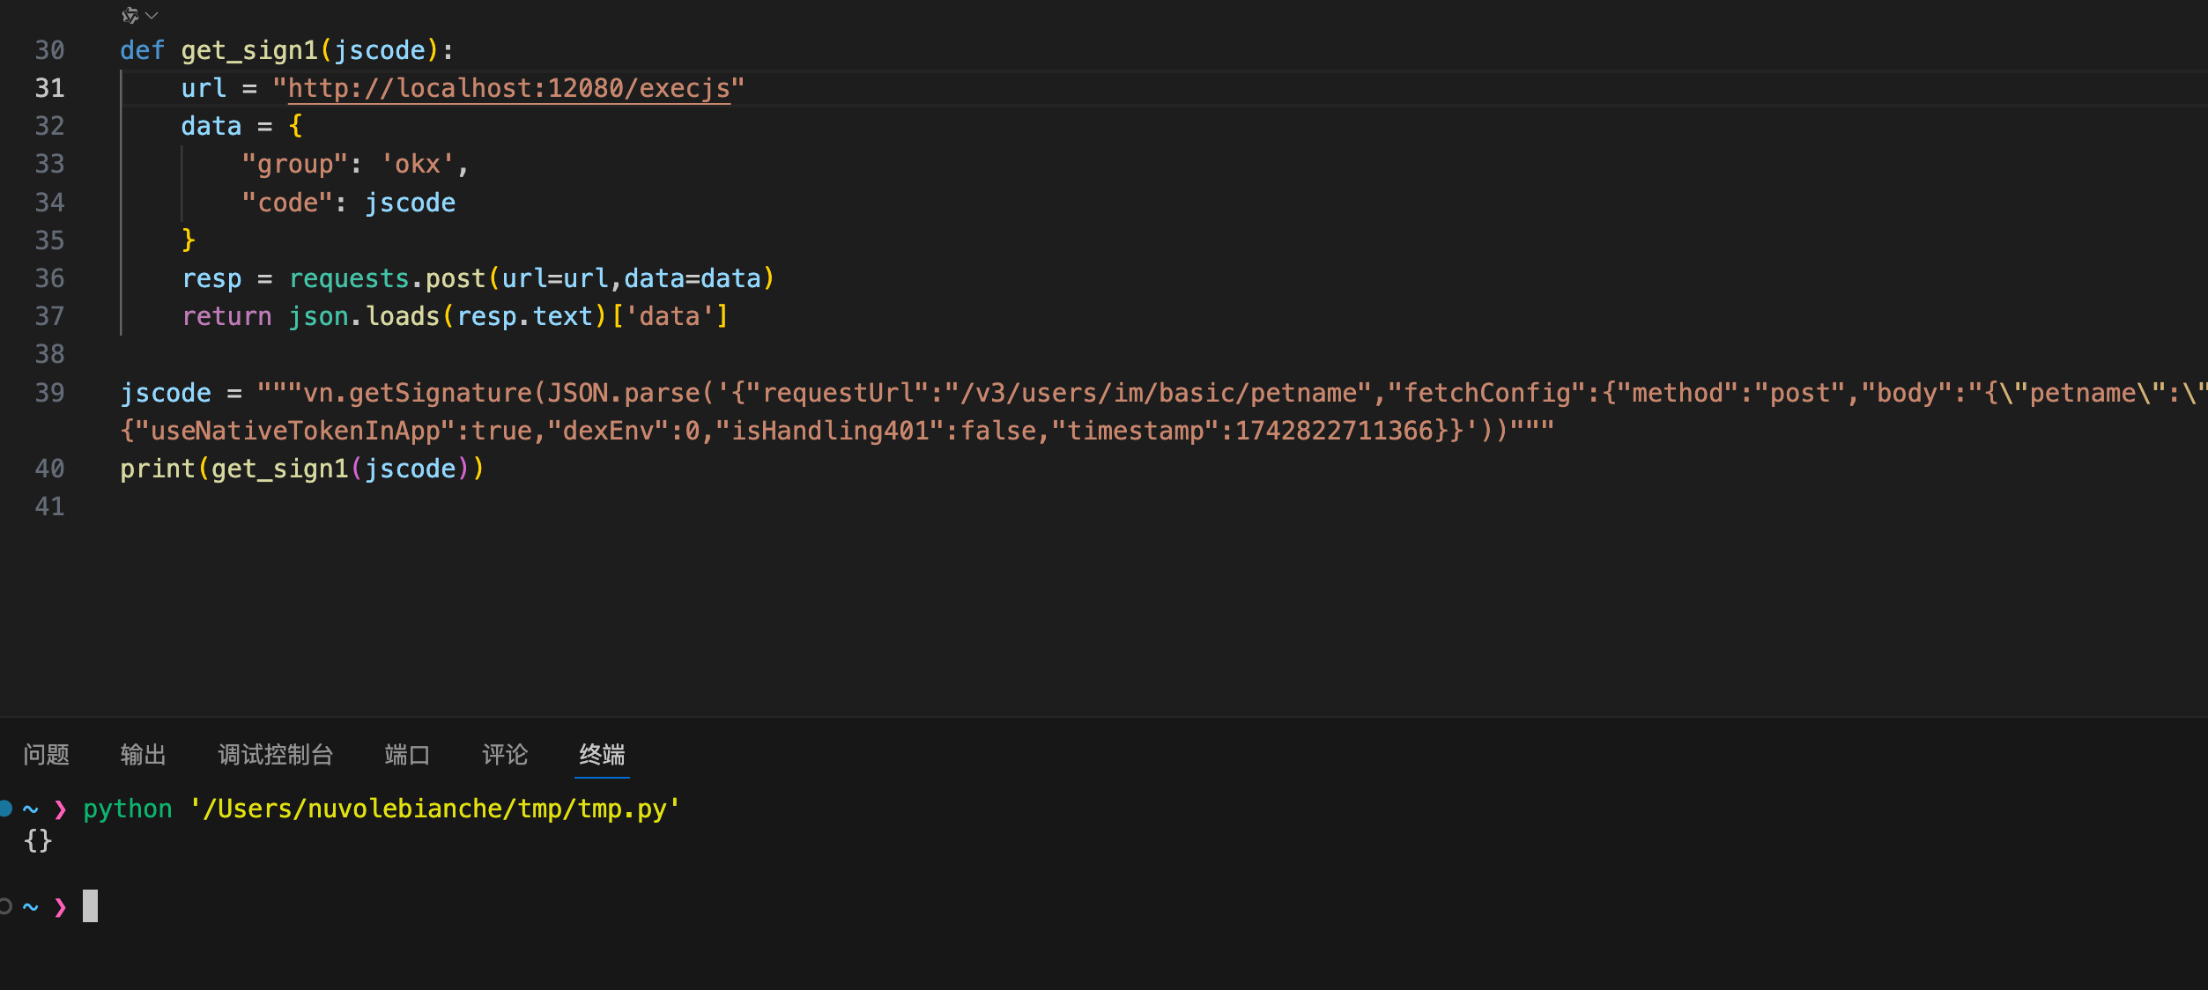Click line number 30 in the gutter
2208x990 pixels.
pos(49,50)
